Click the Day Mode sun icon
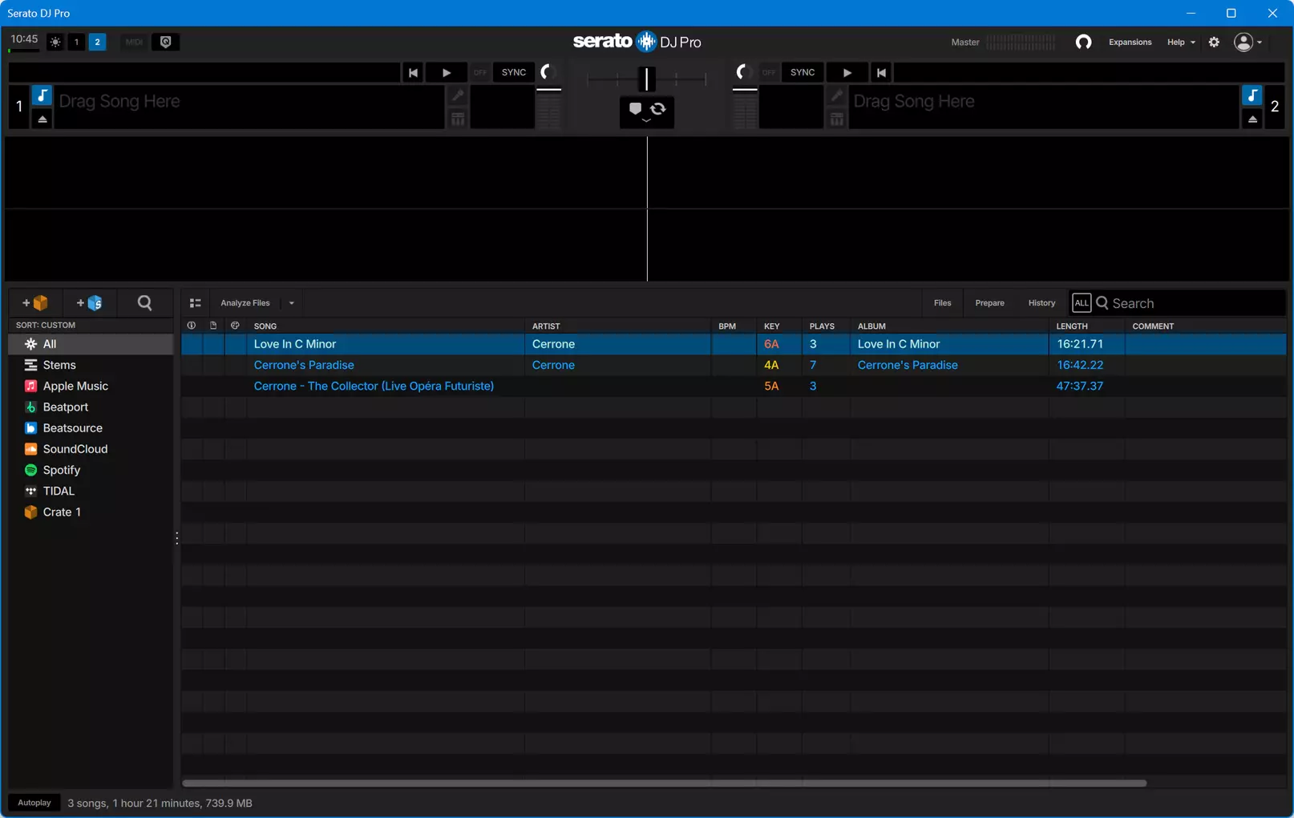Viewport: 1294px width, 818px height. [x=55, y=42]
